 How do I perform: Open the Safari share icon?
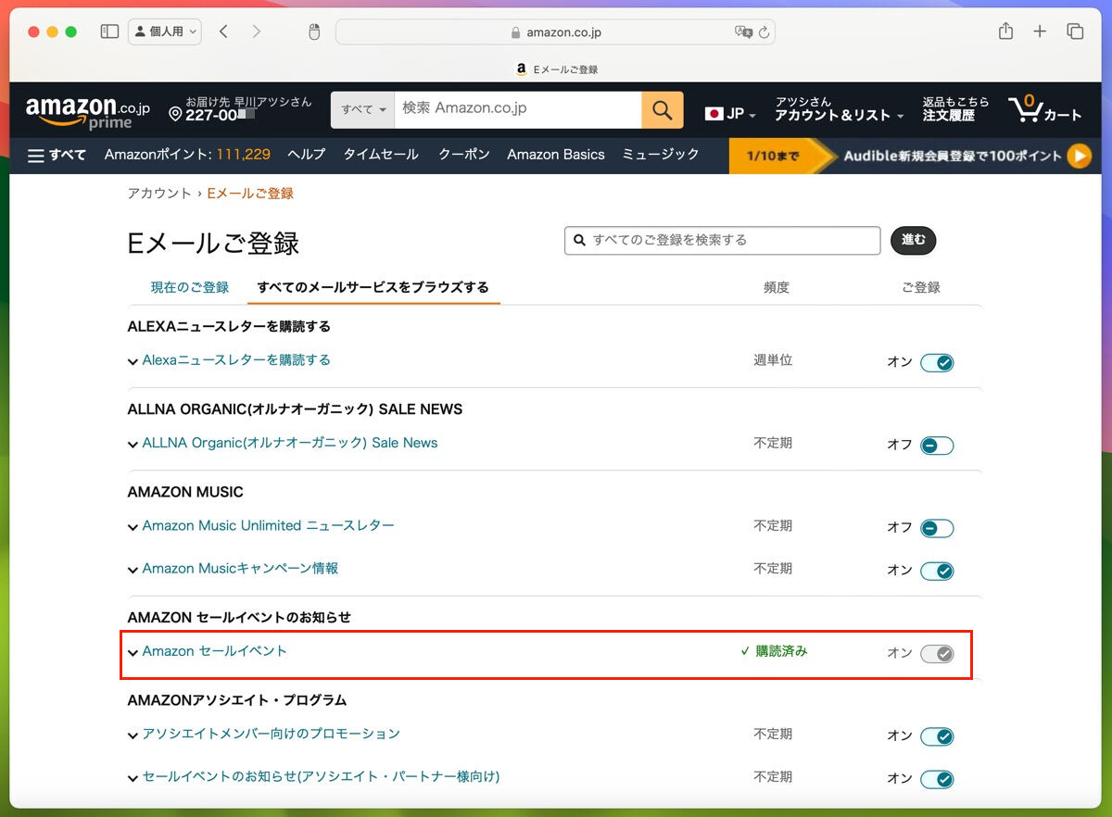coord(1005,31)
